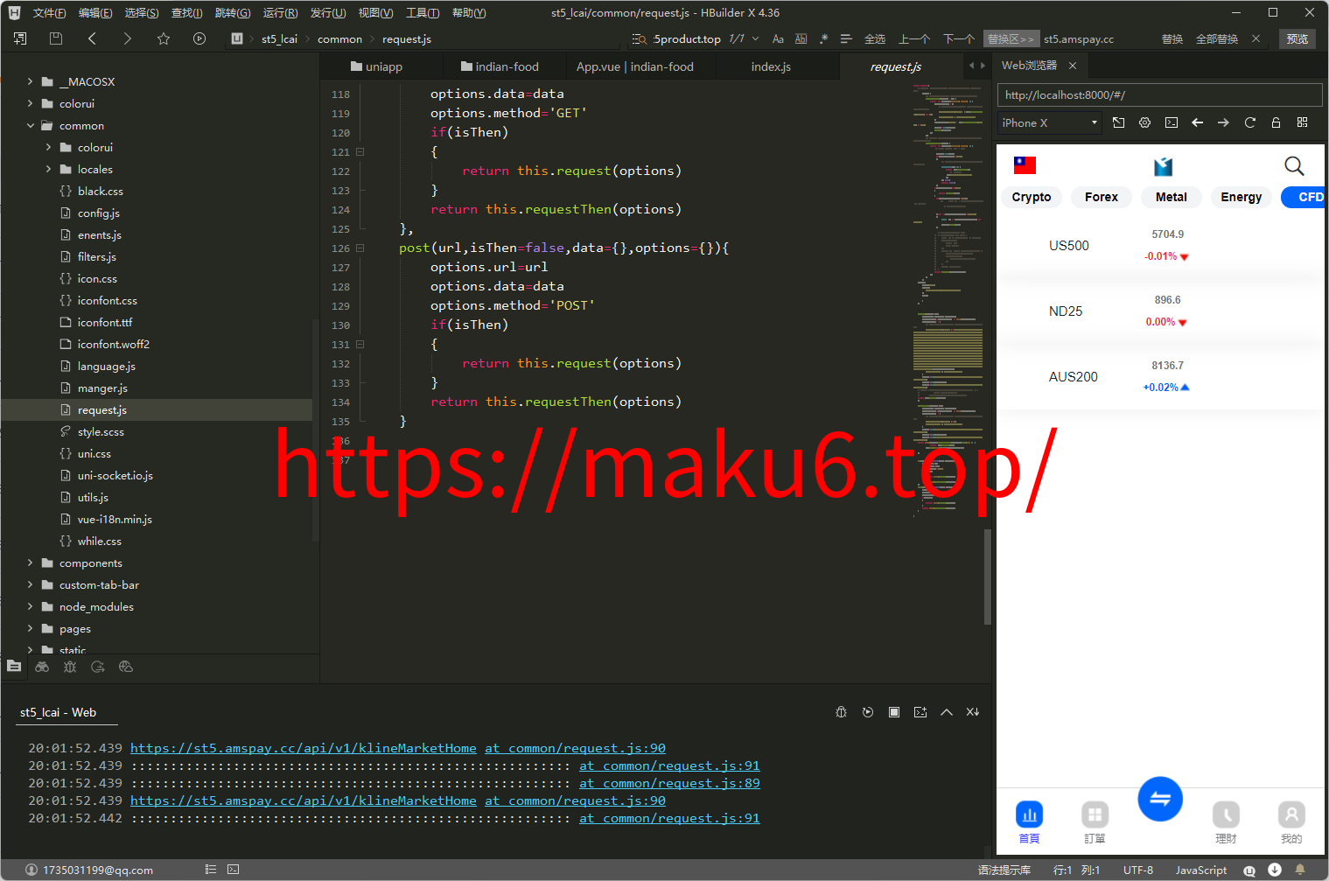
Task: Open the home tab in phone preview
Action: pyautogui.click(x=1029, y=822)
